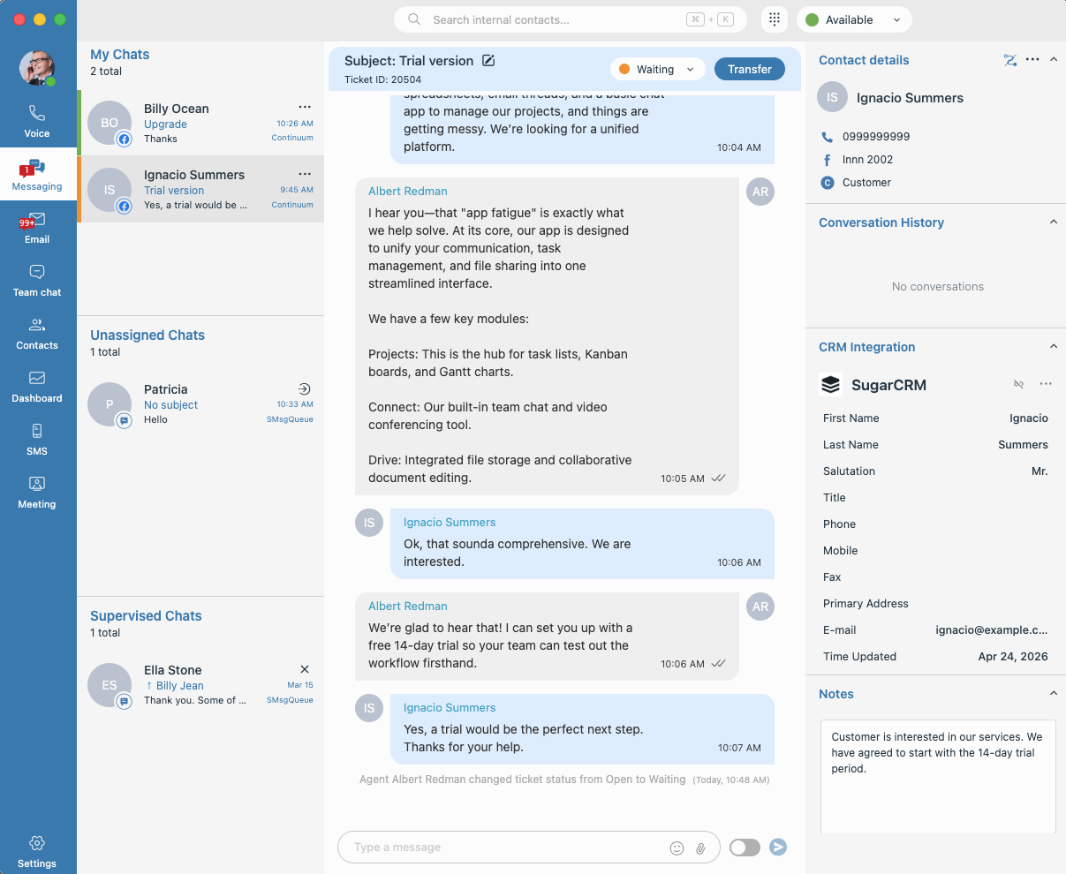Image resolution: width=1066 pixels, height=874 pixels.
Task: Attach a file using paperclip icon
Action: click(700, 848)
